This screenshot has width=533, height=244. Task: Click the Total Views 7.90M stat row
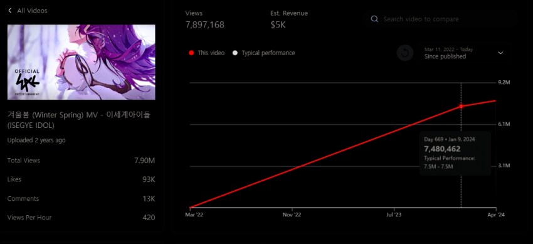coord(82,161)
